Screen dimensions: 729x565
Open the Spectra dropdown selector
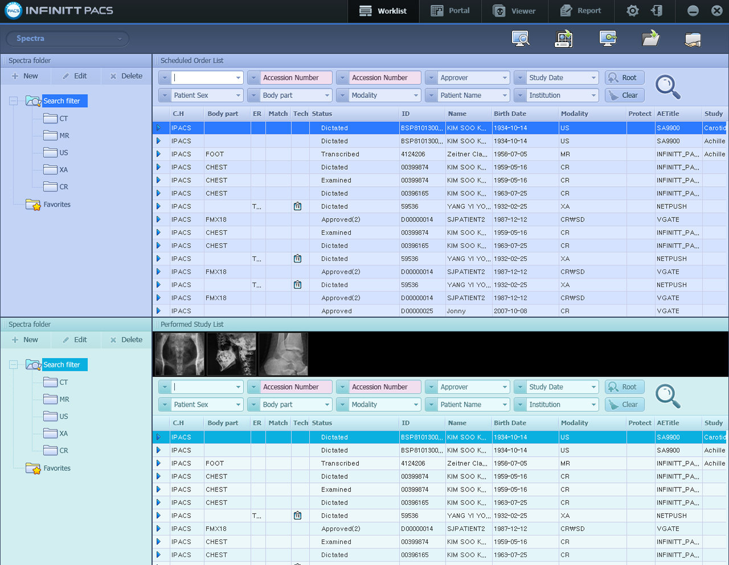pyautogui.click(x=68, y=39)
